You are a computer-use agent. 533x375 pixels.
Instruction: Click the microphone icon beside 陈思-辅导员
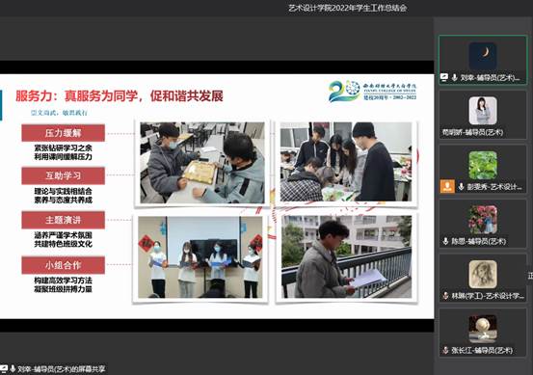[x=445, y=241]
